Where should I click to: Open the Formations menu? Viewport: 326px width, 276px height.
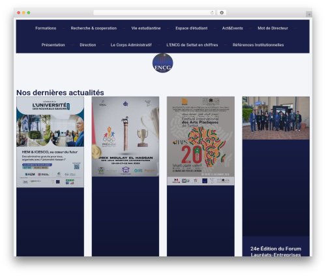[46, 28]
